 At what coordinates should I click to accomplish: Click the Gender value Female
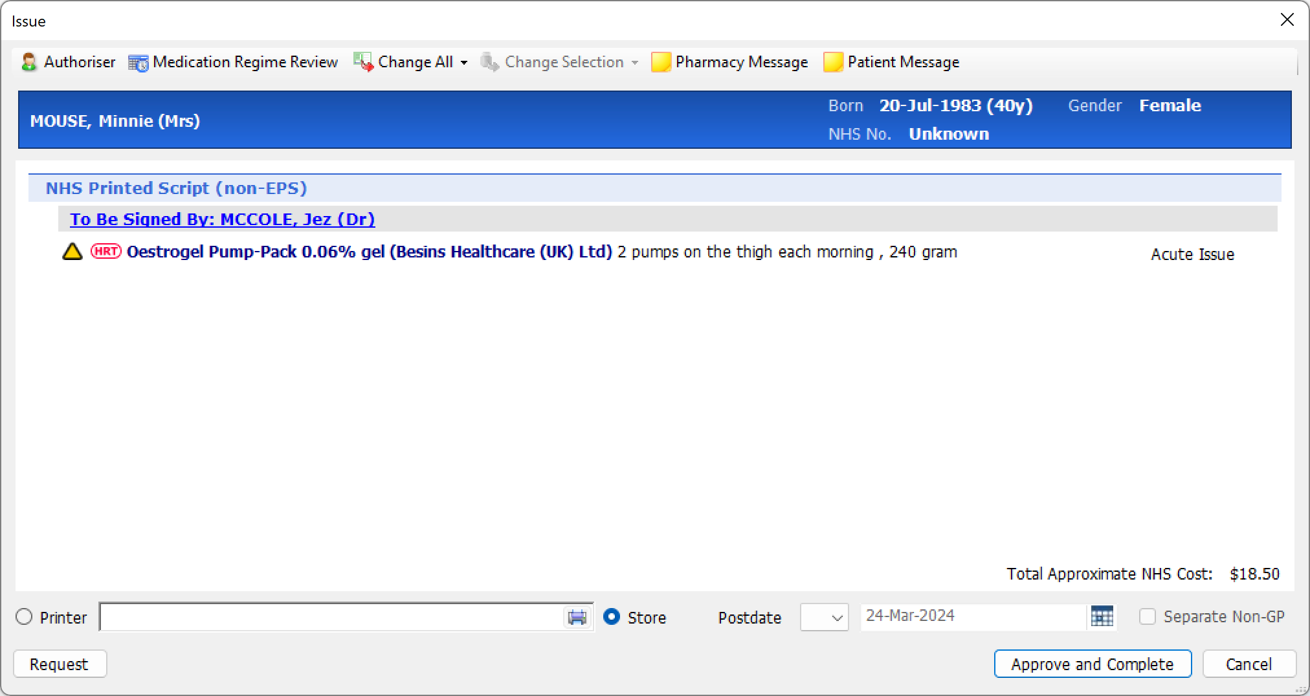1170,105
